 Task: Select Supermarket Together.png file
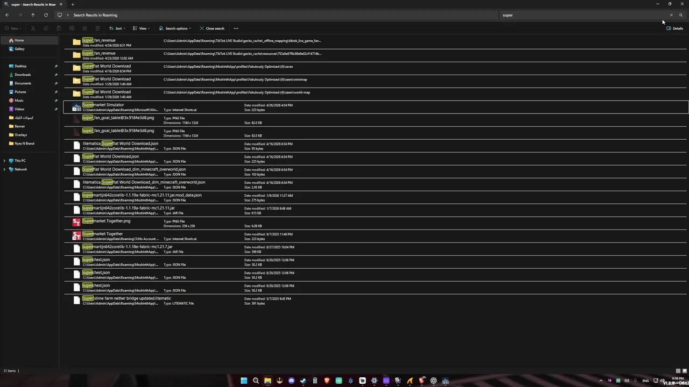pyautogui.click(x=376, y=223)
